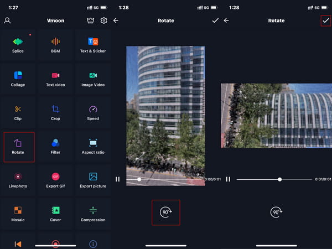Open the Collage tool
332x249 pixels.
tap(18, 79)
